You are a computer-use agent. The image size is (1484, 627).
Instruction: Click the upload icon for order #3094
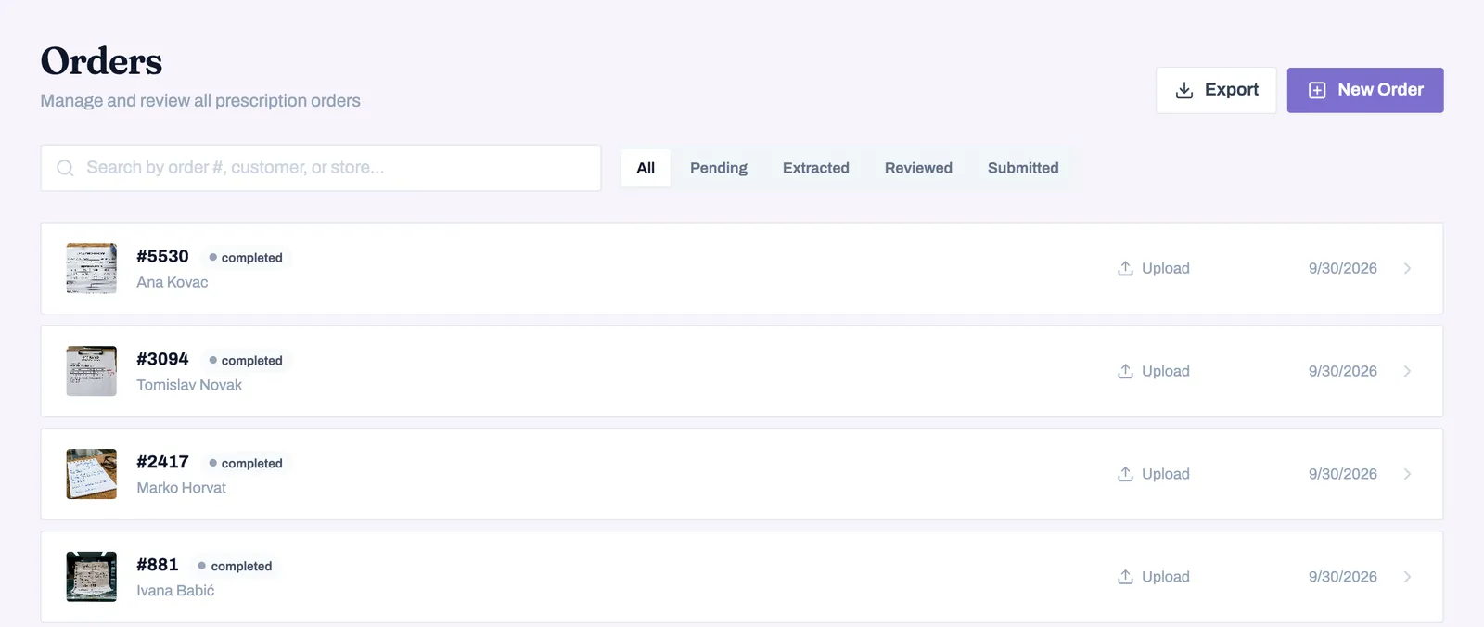pos(1125,371)
